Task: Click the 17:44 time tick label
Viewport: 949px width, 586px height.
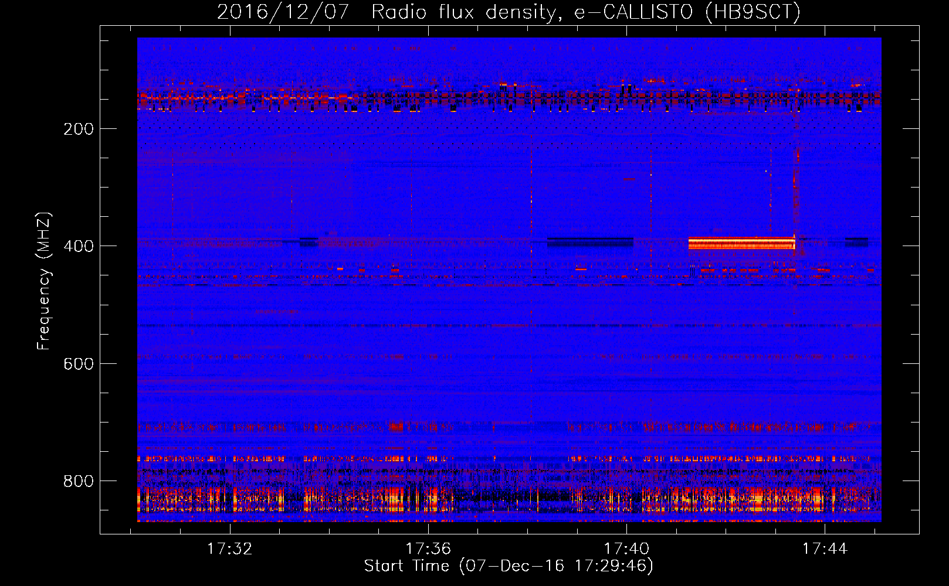Action: pos(825,548)
